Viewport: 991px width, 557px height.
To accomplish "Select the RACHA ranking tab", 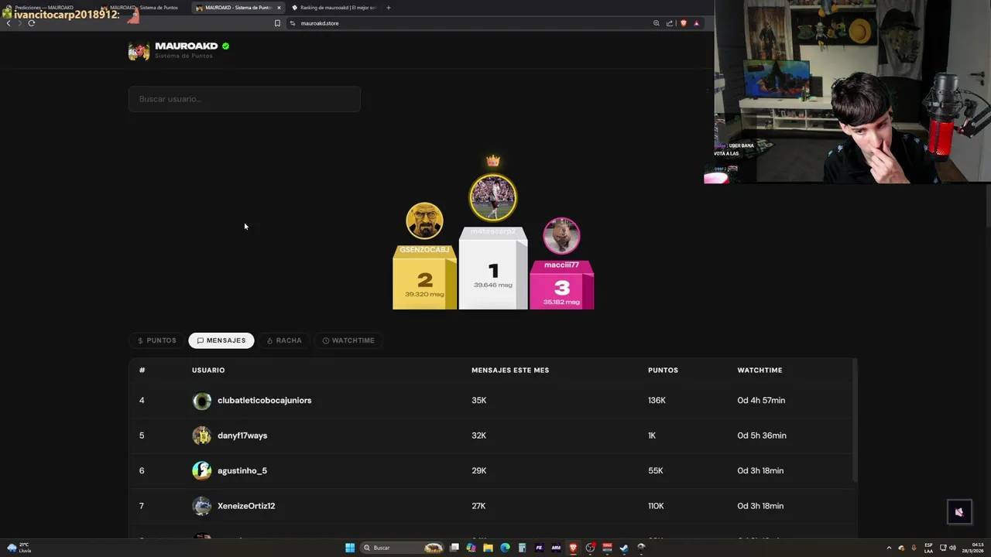I will pos(284,340).
